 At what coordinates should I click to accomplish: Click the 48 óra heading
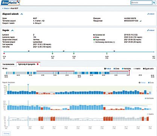pos(5,68)
